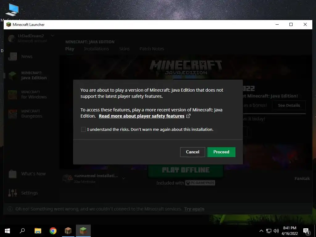316x237 pixels.
Task: Cancel the safety warning dialog
Action: coord(193,152)
